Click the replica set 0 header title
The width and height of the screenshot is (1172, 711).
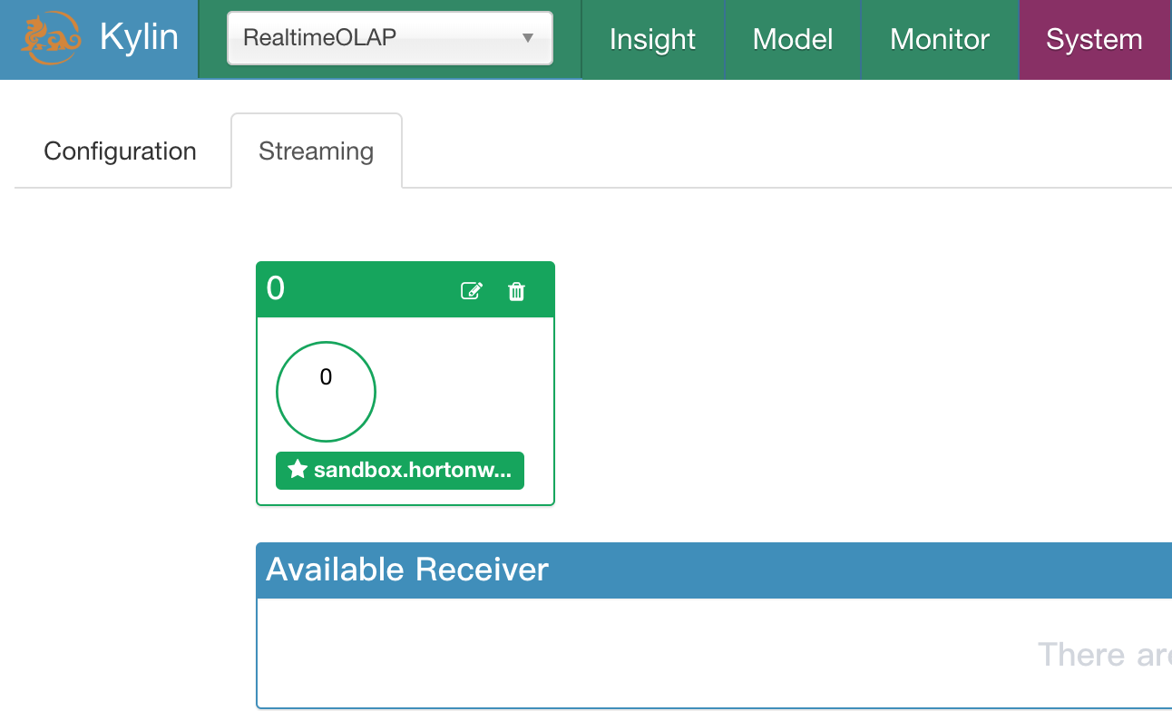276,288
